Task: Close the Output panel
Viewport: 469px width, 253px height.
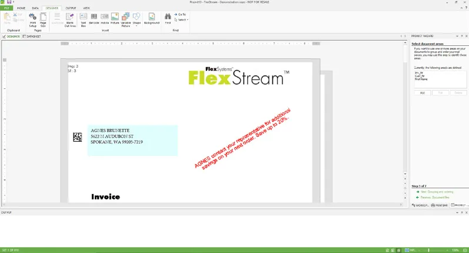Action: tap(466, 212)
